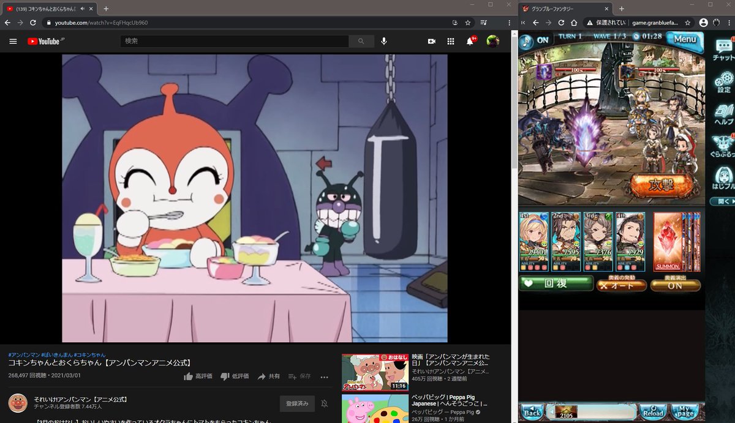
Task: Open the YouTube account avatar menu
Action: [492, 41]
